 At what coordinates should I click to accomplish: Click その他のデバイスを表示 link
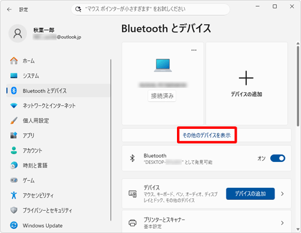point(206,135)
